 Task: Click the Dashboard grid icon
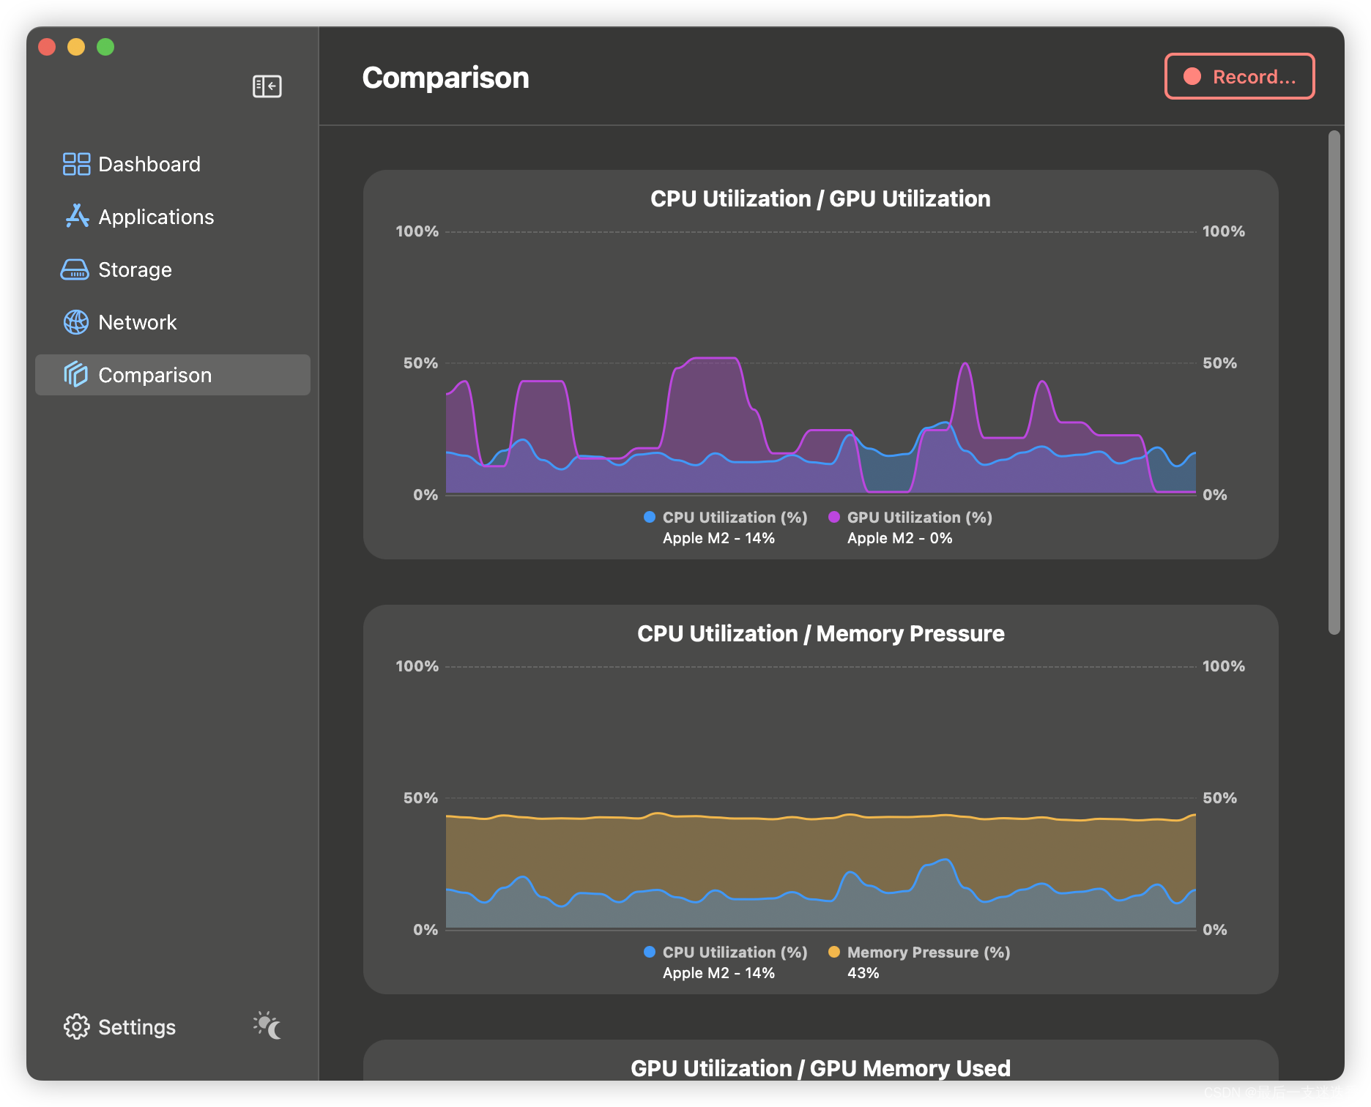(x=76, y=164)
